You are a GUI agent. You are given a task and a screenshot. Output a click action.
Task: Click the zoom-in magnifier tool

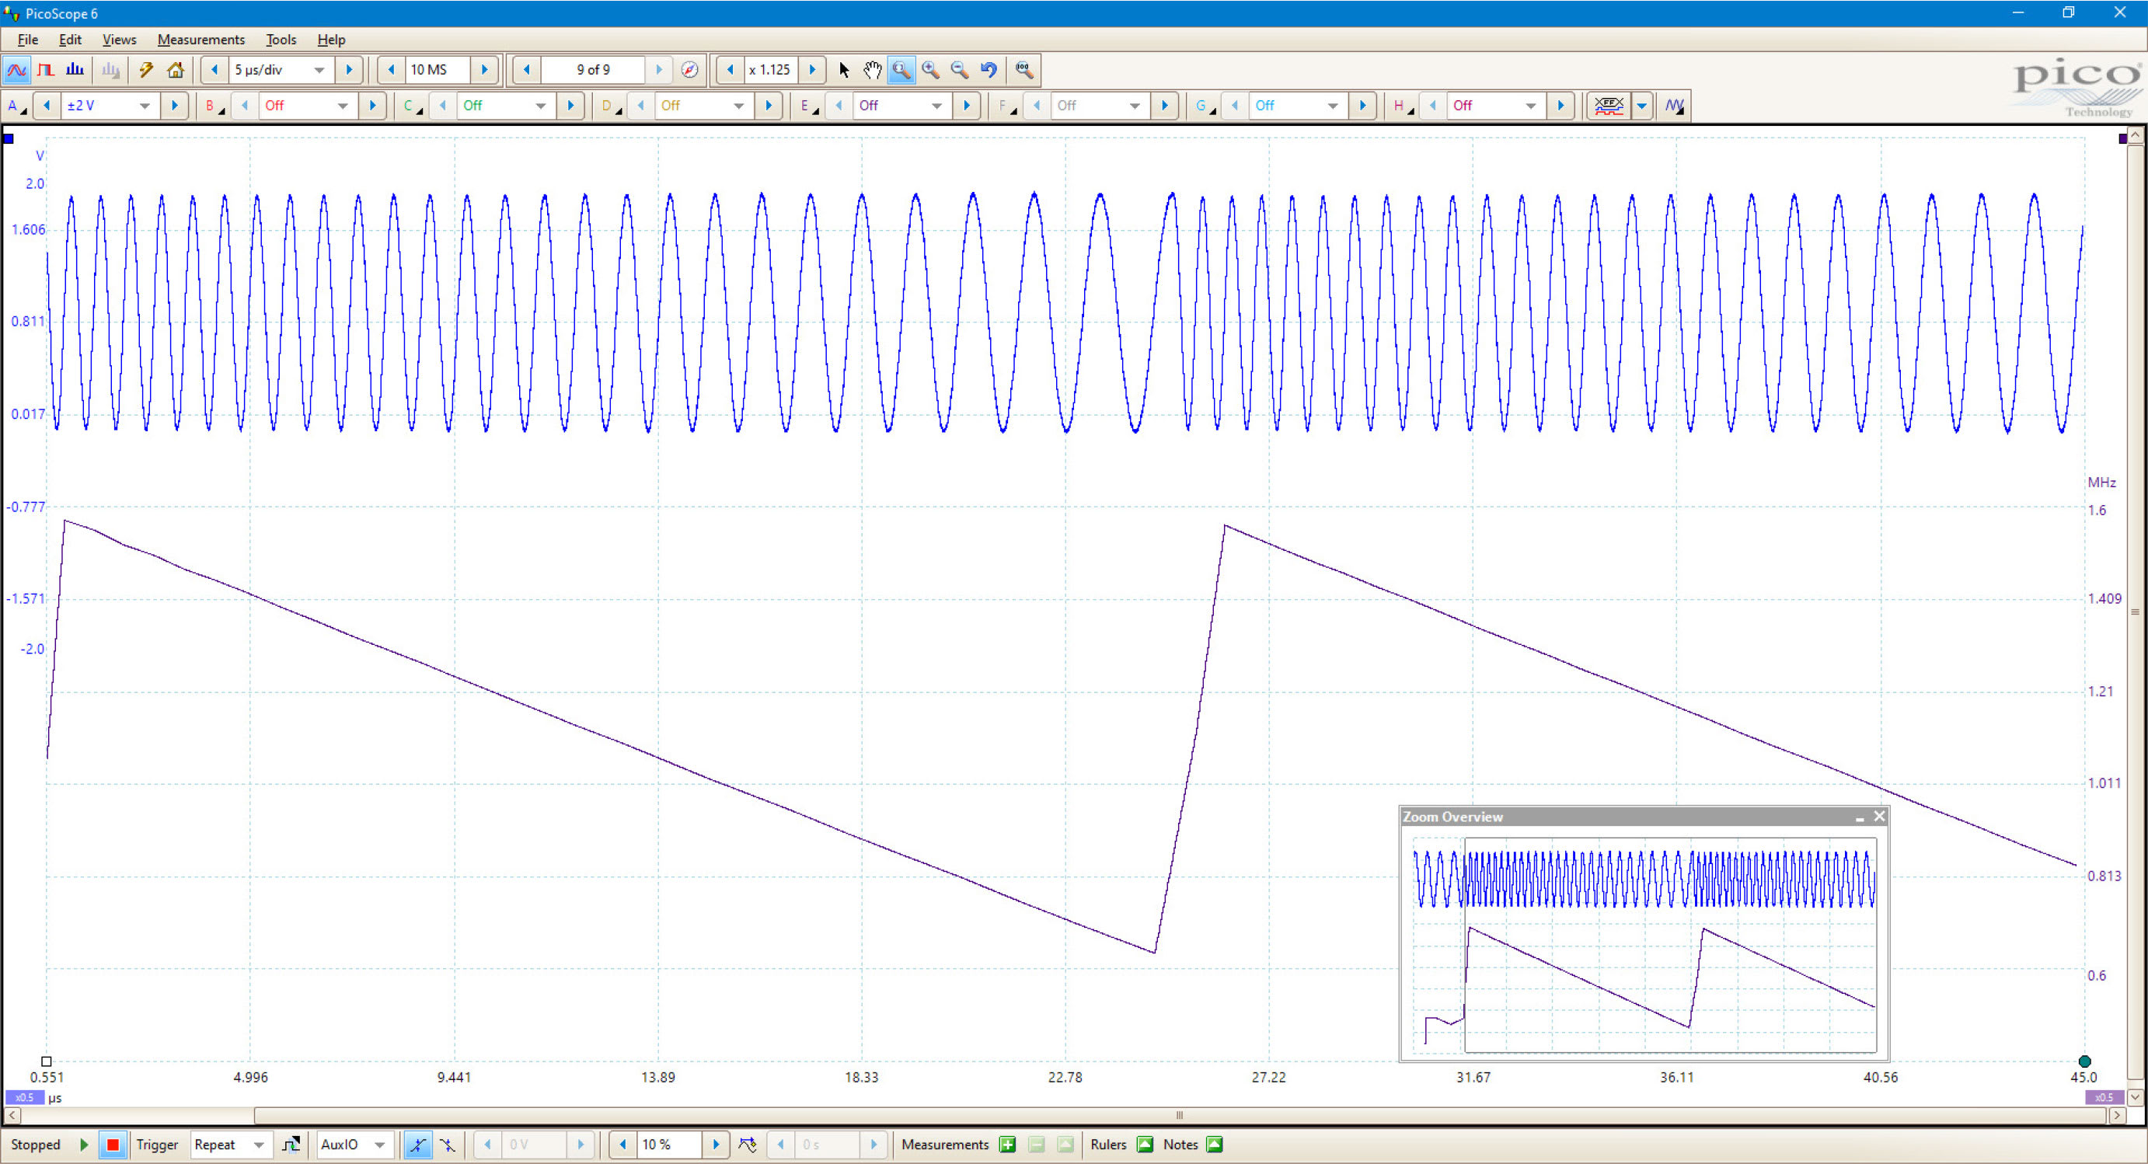(930, 70)
